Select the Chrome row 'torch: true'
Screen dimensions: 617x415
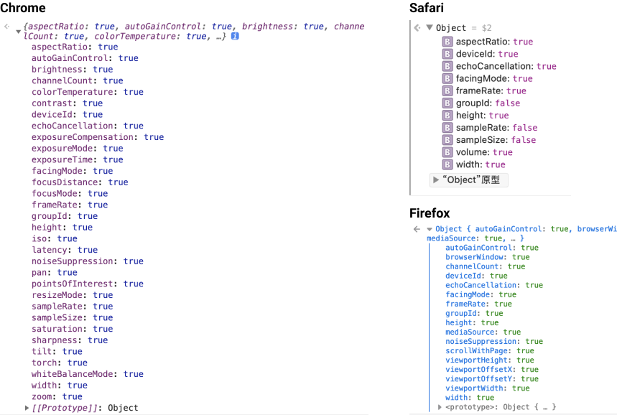60,363
